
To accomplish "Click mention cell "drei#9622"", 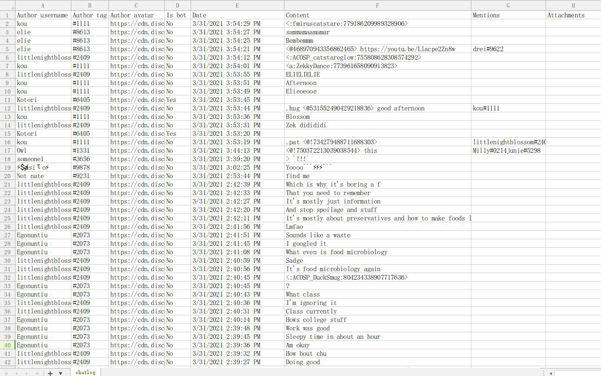I will [509, 49].
